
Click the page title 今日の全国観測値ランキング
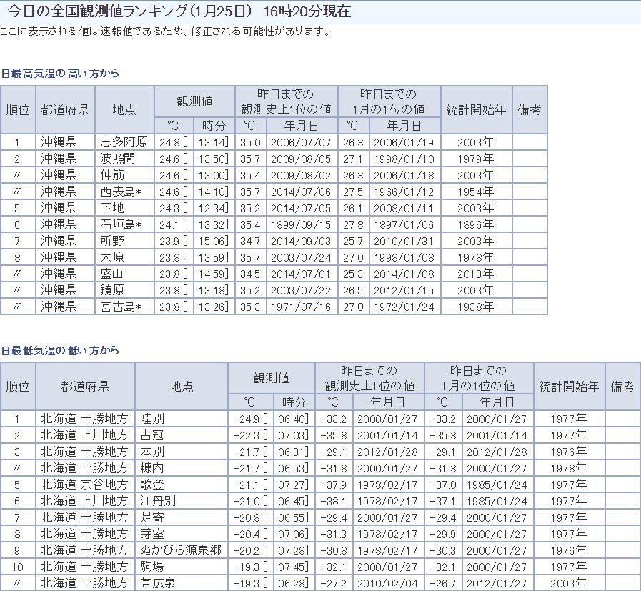point(123,12)
